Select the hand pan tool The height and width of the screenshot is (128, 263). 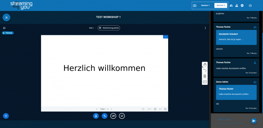[205, 65]
